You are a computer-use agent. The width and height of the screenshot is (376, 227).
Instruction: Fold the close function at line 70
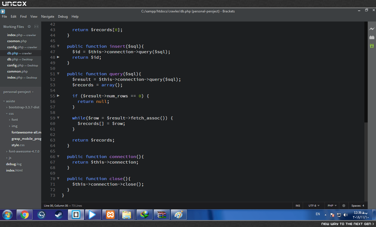58,178
